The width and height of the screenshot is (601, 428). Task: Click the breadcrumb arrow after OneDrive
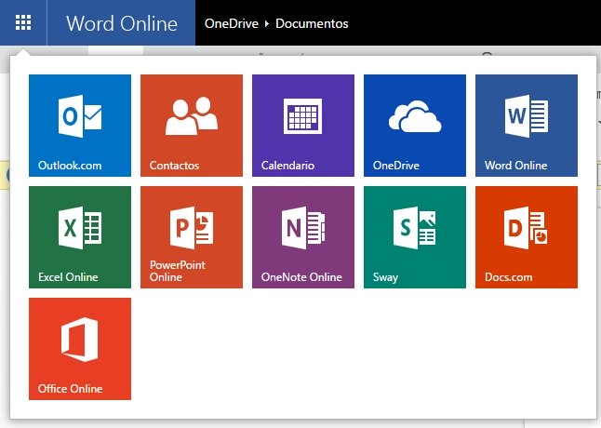point(267,23)
